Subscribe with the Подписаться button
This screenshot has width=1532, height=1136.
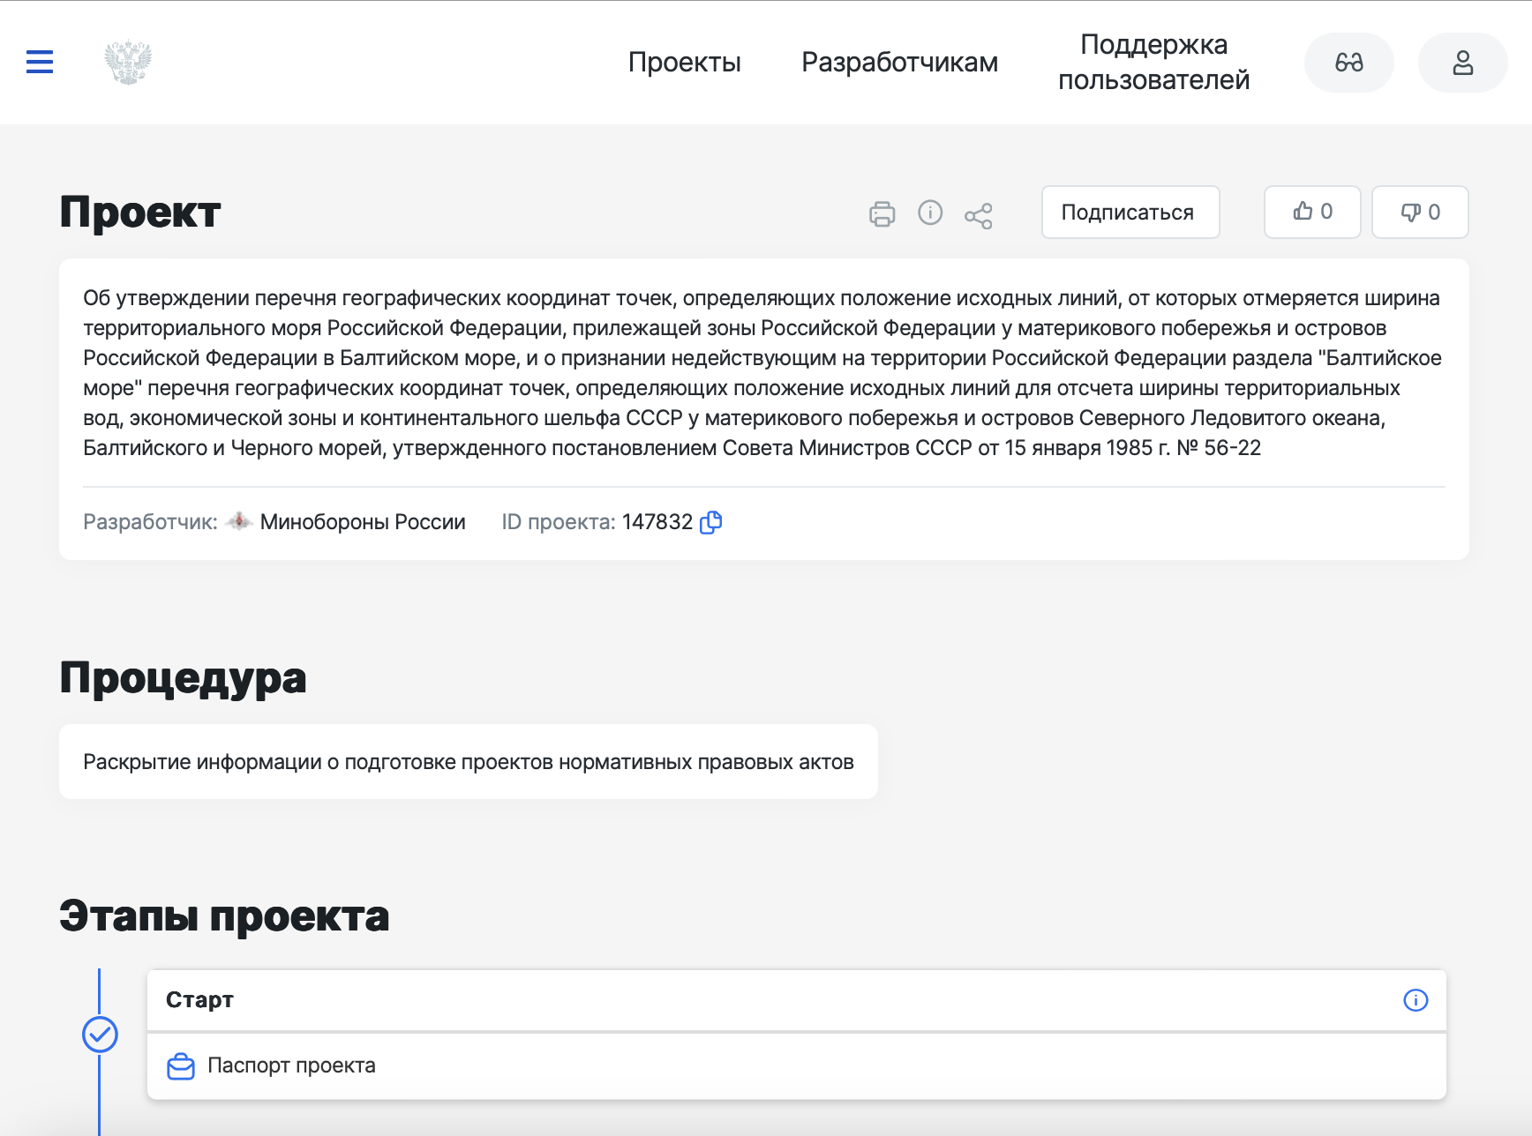(1130, 212)
